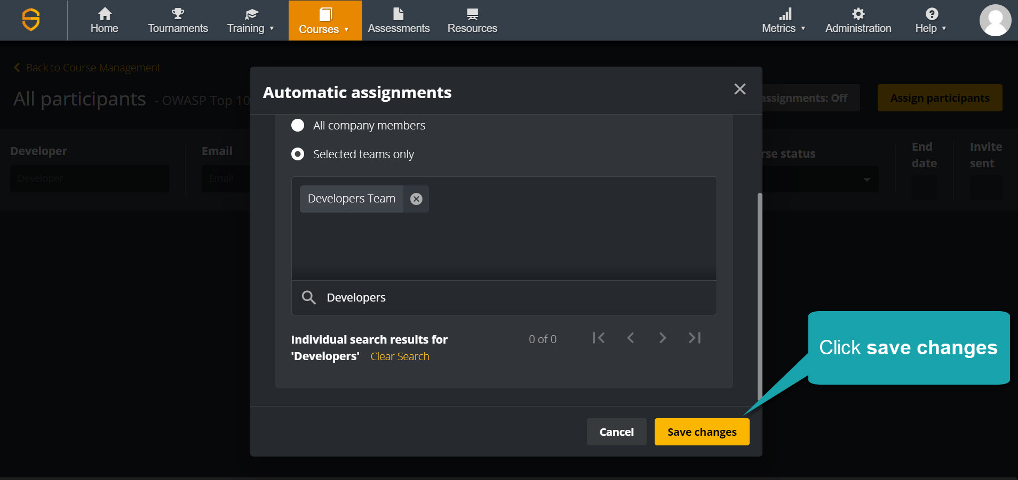Click the Resources monitor icon
Viewport: 1018px width, 480px height.
click(x=472, y=14)
